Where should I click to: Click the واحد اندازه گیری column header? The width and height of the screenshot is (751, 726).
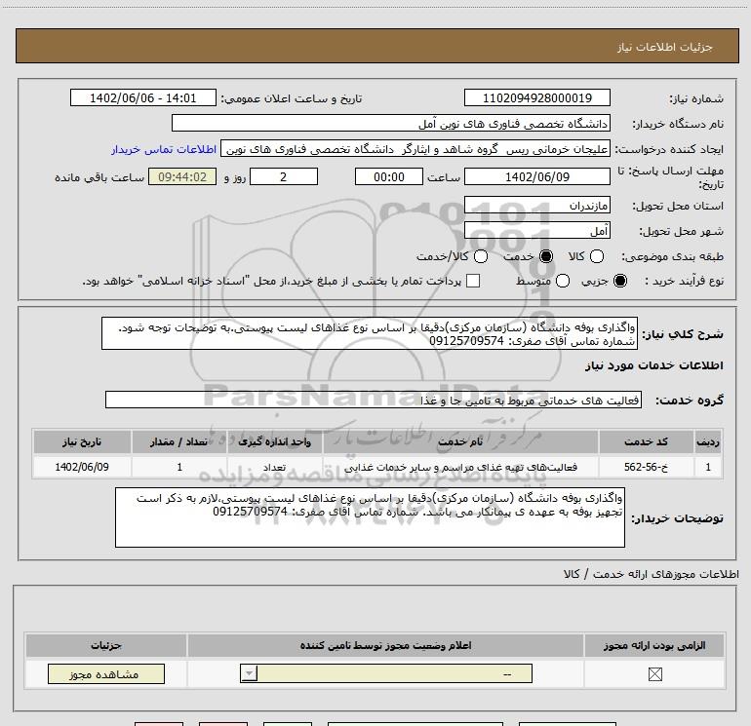point(274,441)
